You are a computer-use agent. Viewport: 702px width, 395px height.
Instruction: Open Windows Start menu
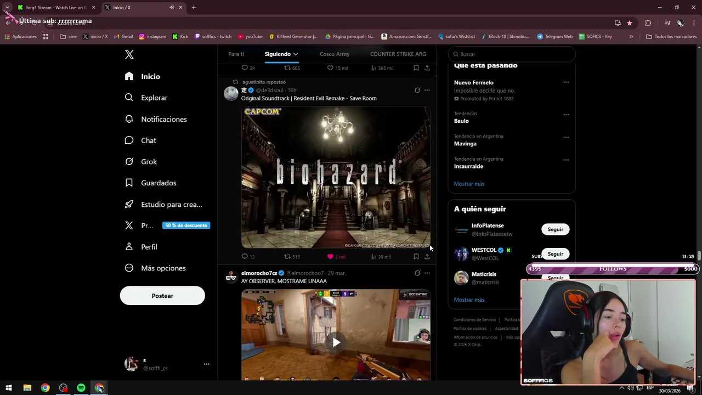coord(9,388)
